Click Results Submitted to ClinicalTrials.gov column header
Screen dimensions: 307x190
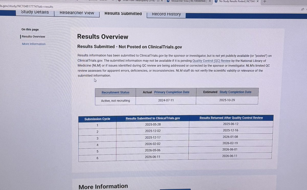tap(153, 118)
